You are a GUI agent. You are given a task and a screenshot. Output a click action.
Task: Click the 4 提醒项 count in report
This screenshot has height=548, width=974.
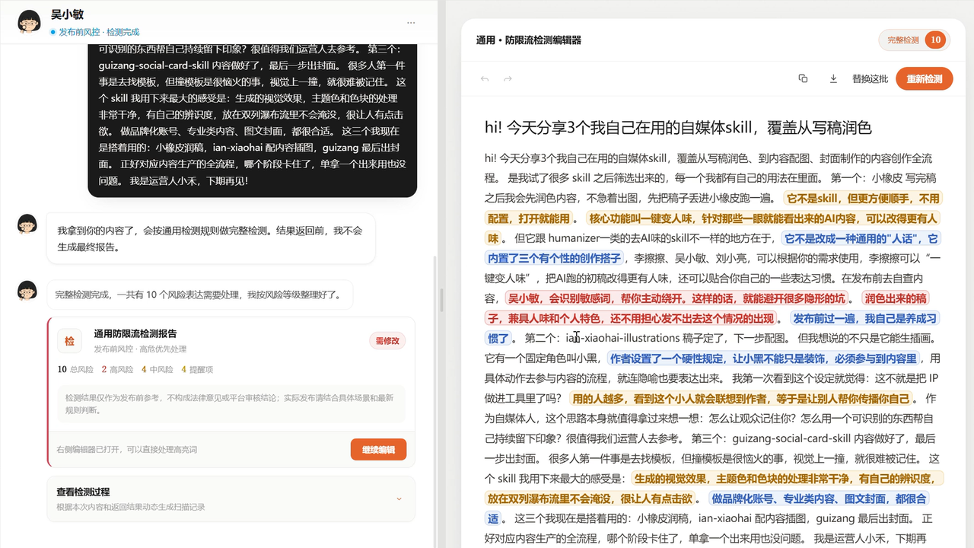[197, 369]
